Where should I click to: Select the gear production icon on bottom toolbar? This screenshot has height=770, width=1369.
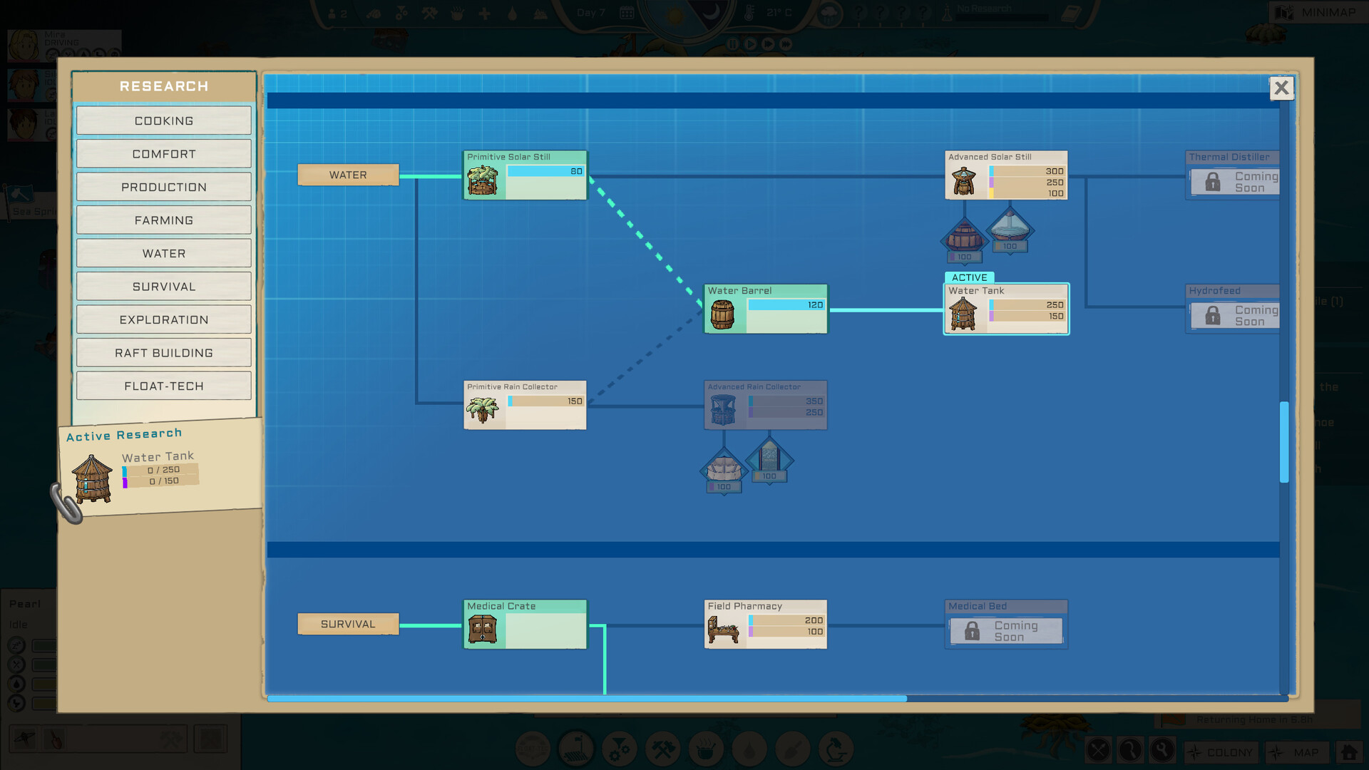[619, 749]
